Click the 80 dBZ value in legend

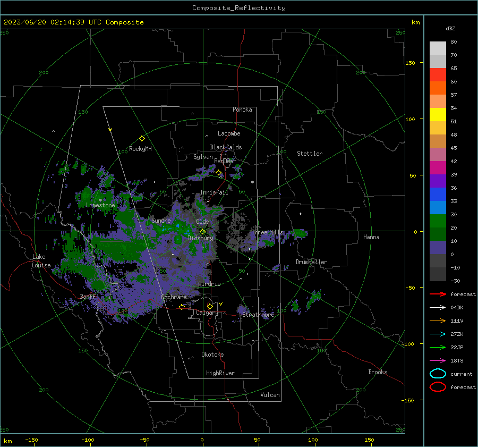click(454, 41)
